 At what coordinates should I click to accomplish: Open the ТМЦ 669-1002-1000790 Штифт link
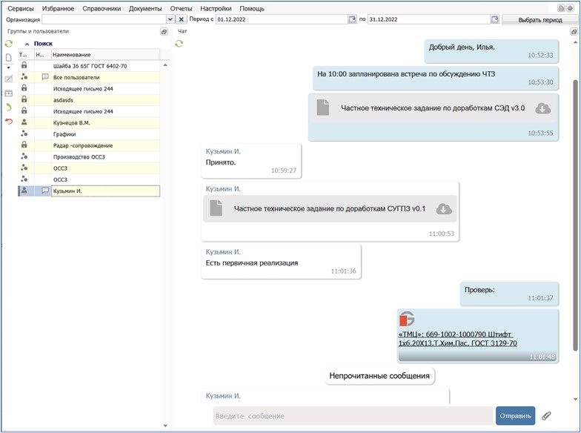(457, 339)
